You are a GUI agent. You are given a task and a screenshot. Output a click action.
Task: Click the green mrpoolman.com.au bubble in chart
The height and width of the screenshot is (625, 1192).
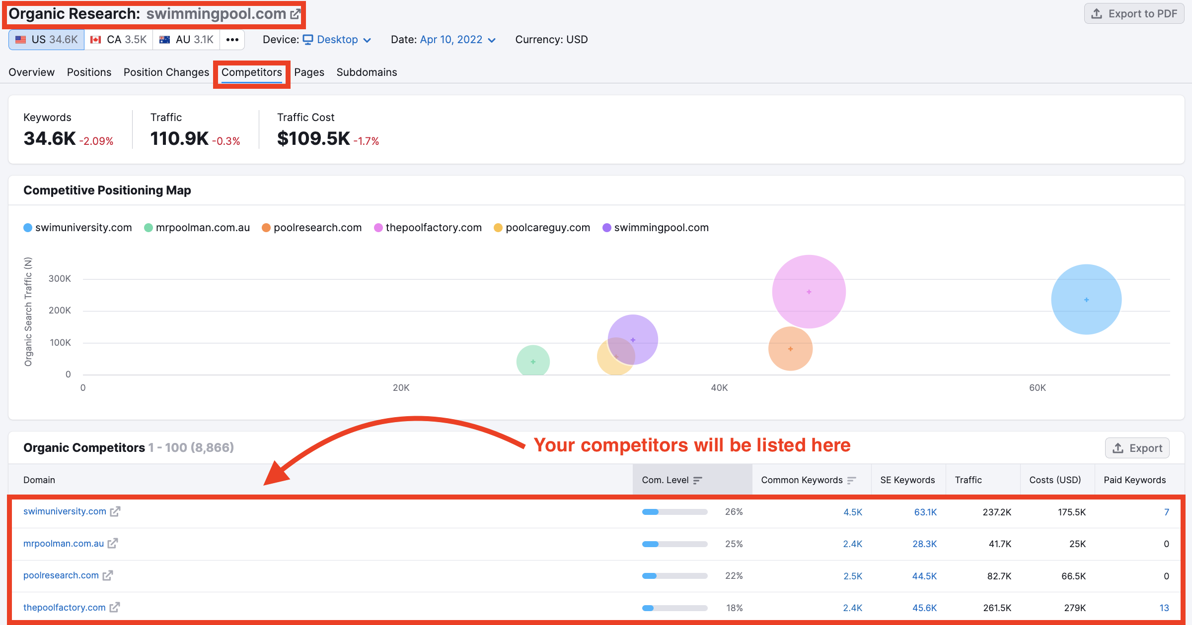[533, 361]
